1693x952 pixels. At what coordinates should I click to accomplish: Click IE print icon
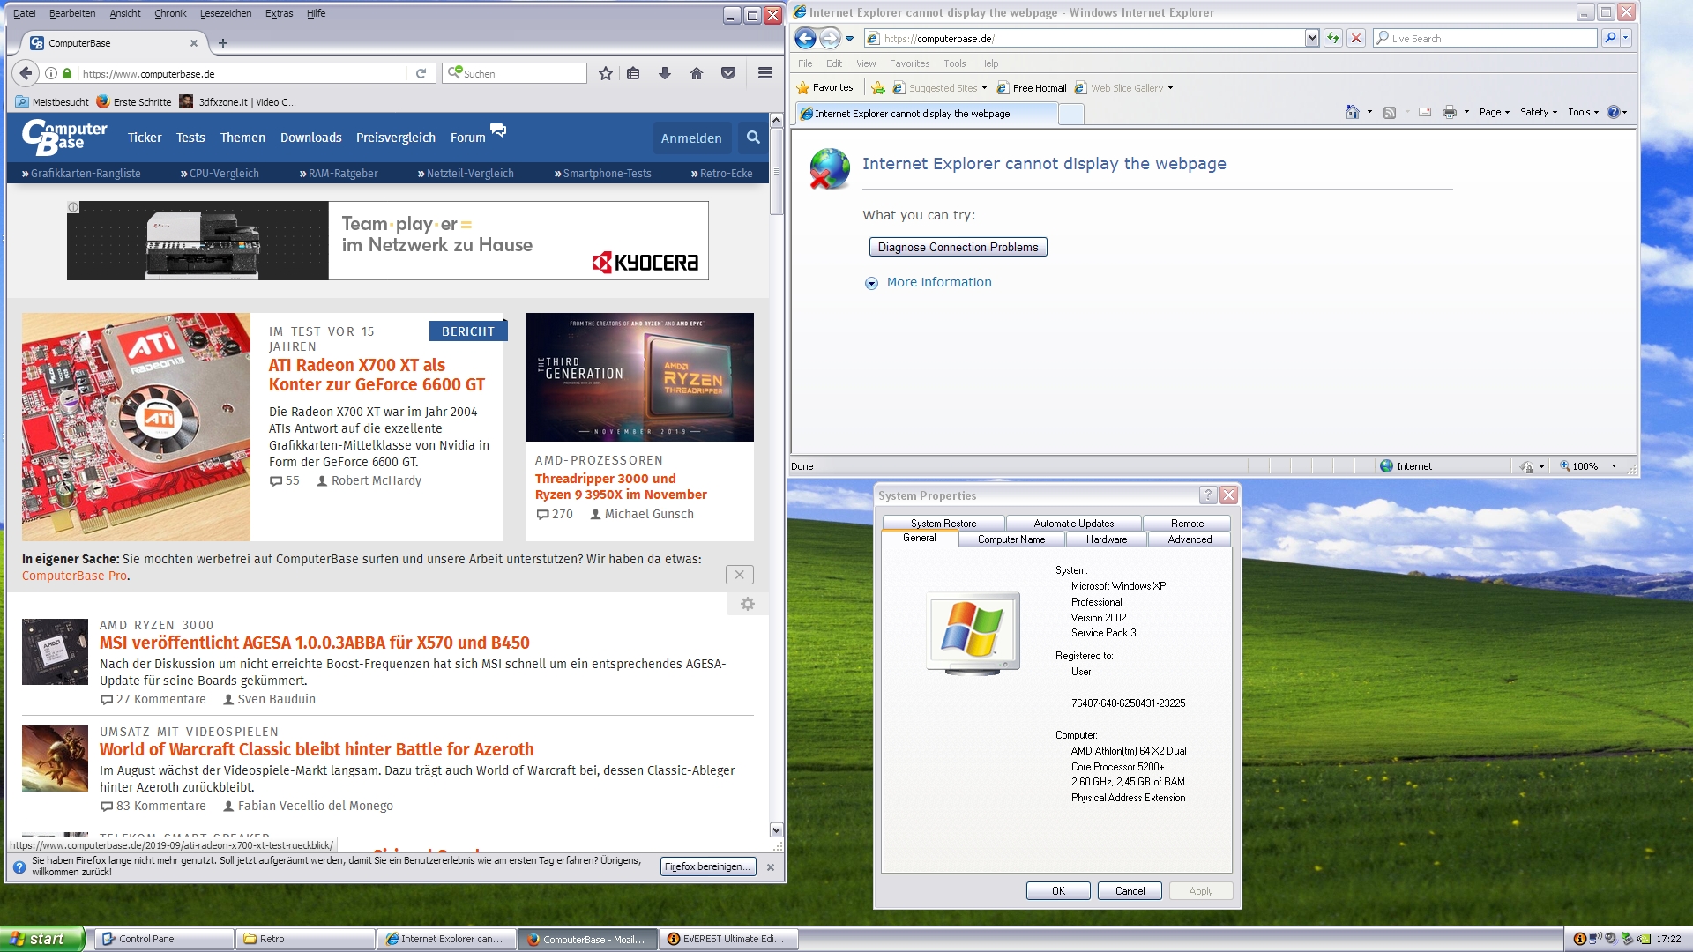[1449, 112]
